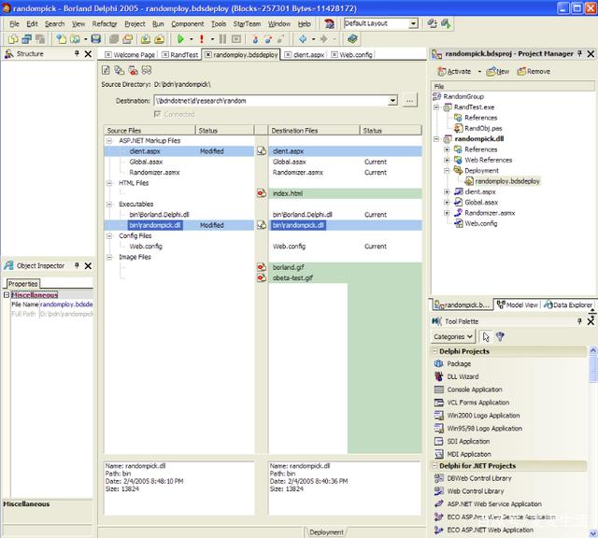598x538 pixels.
Task: Click copy action icon on client.aspx row
Action: tap(262, 151)
